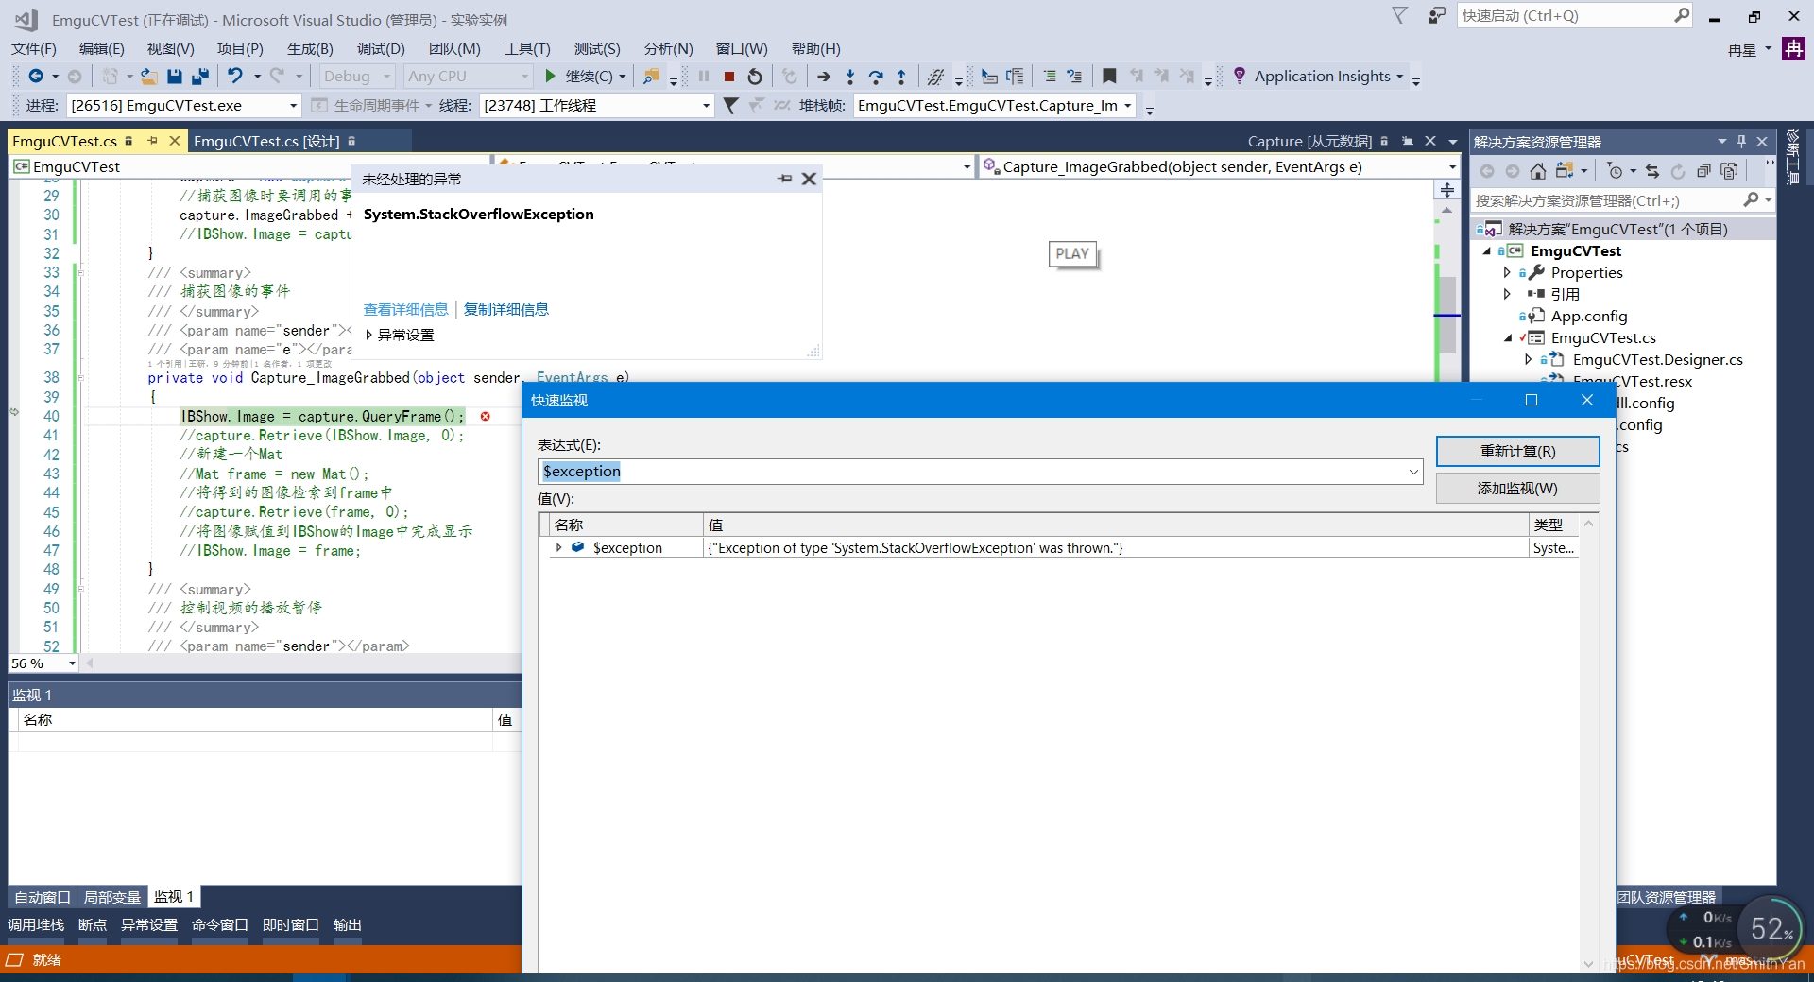Step Into with the debug toolbar

(850, 77)
